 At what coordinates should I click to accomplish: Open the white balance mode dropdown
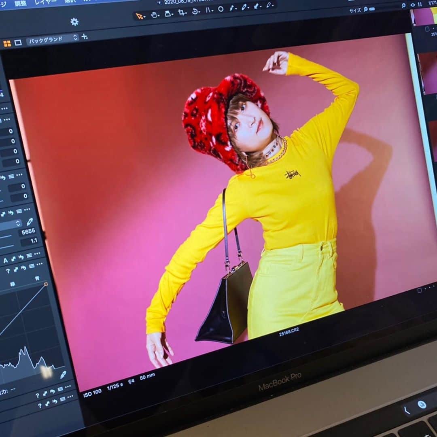(x=10, y=225)
